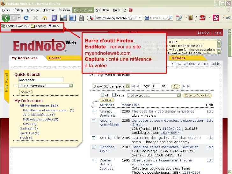Click the notepad with pencil toolbar icon
Screen dimensions: 232x174
[179, 18]
